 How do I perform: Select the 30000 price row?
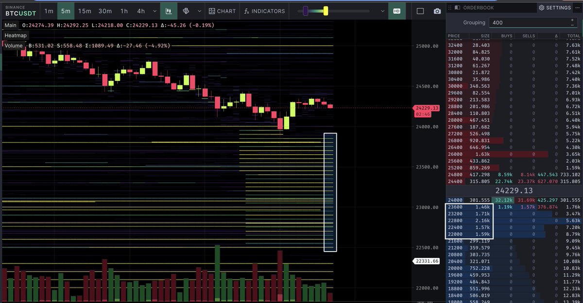[514, 86]
